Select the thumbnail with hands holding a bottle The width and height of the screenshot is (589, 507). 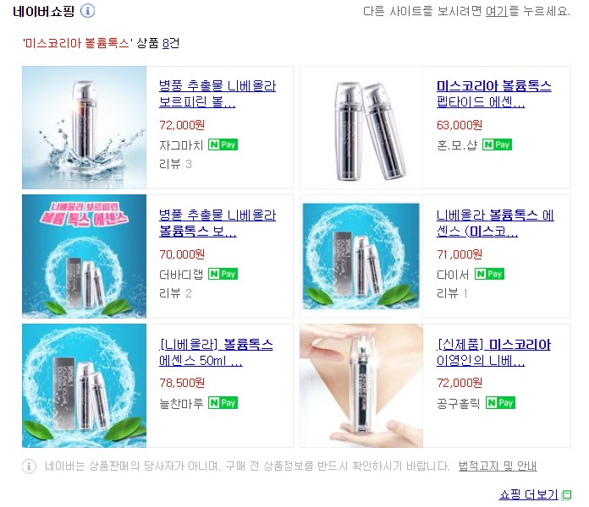[x=361, y=386]
